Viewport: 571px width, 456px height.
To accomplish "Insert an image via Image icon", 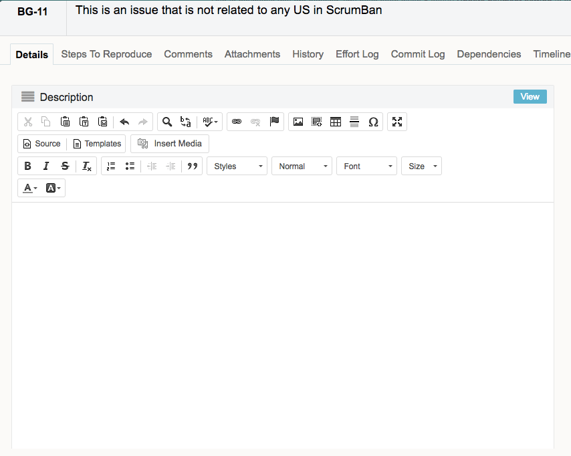I will click(x=298, y=122).
